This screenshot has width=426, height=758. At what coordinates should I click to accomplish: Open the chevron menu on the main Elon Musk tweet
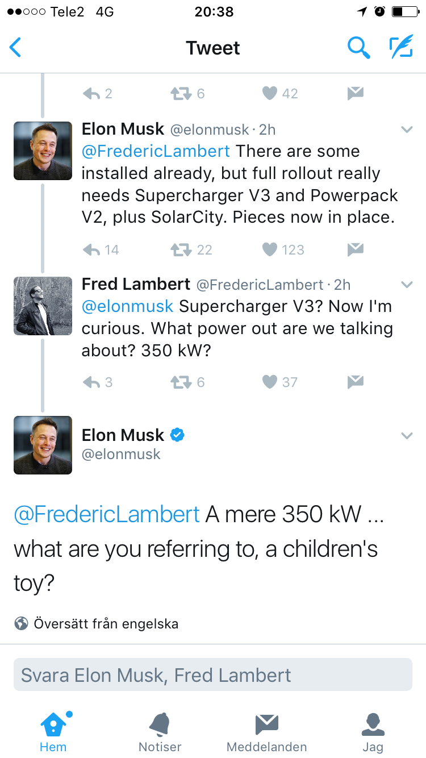[407, 436]
